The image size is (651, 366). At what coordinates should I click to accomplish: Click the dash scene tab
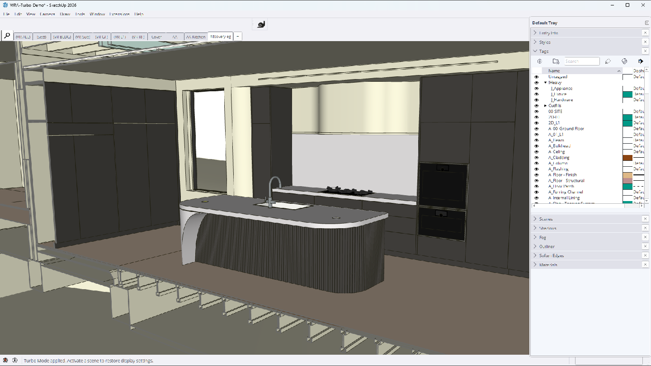(238, 37)
